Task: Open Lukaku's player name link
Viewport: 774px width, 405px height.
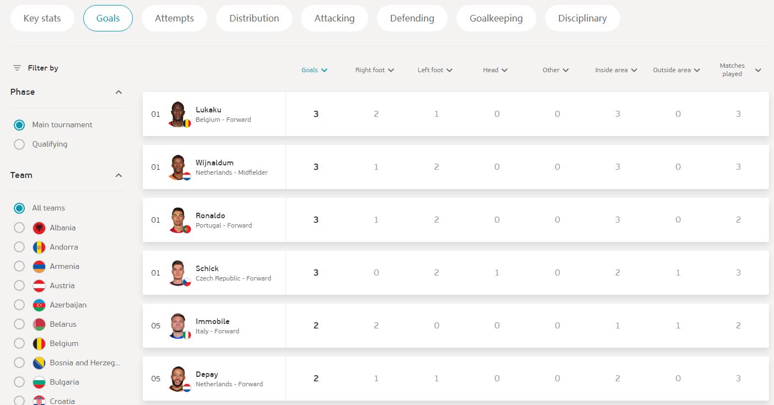Action: [208, 110]
